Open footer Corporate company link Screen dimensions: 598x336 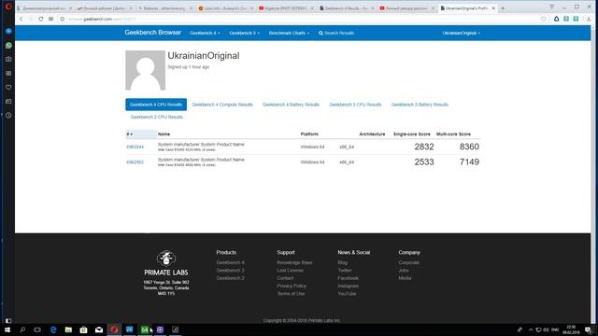409,262
